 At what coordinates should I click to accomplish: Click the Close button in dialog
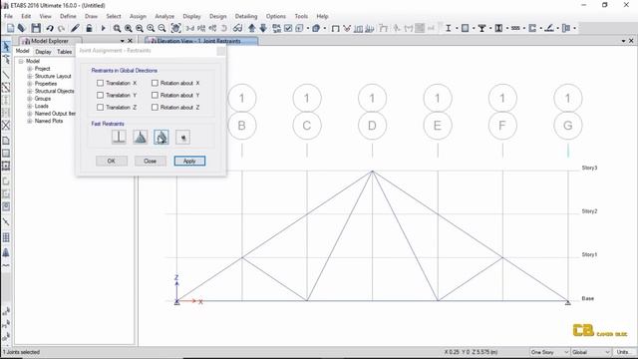pyautogui.click(x=151, y=162)
